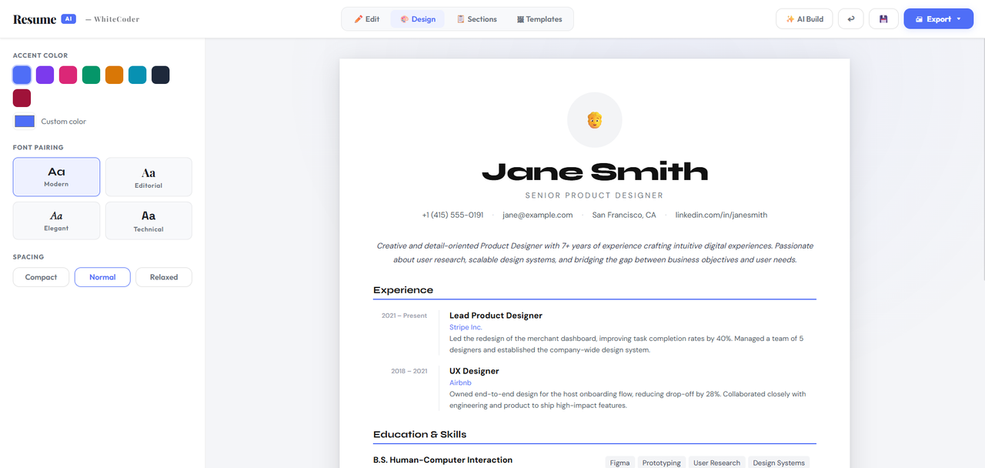Click the Airbnb company name
Screen dimensions: 985x468
point(460,383)
